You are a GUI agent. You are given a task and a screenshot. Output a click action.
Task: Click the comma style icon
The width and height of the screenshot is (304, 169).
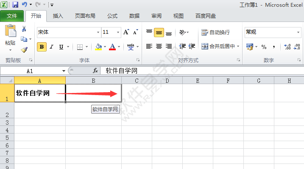(274, 47)
